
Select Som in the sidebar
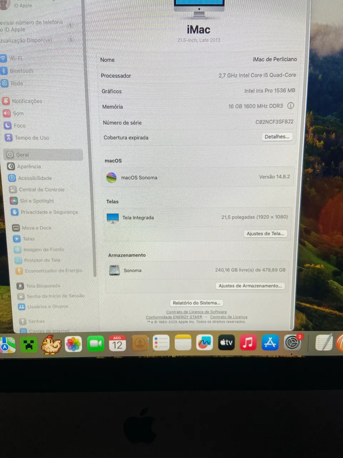coord(13,113)
